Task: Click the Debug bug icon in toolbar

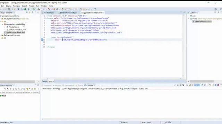Action: point(28,9)
